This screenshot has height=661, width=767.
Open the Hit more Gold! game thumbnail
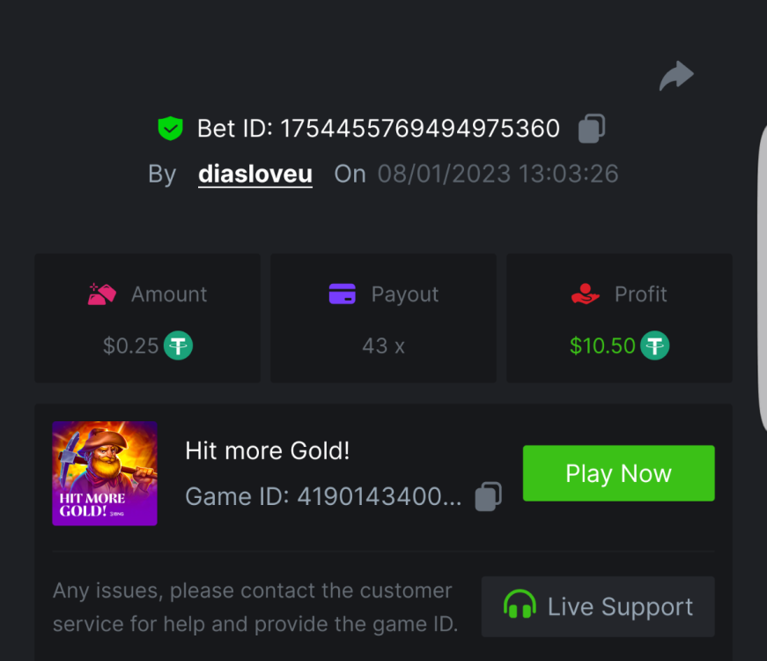[x=105, y=473]
